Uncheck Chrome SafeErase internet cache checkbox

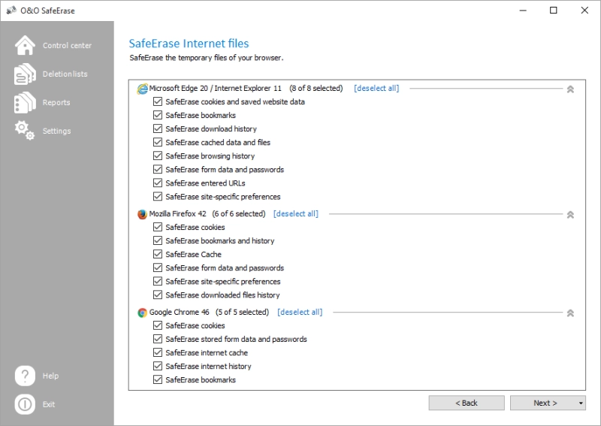point(158,352)
